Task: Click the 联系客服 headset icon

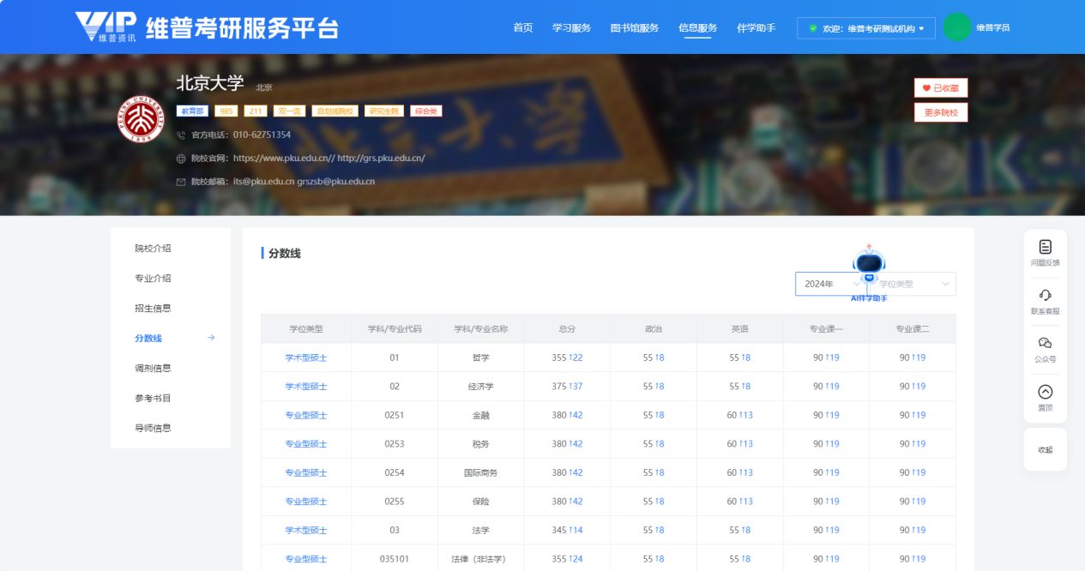Action: 1045,296
